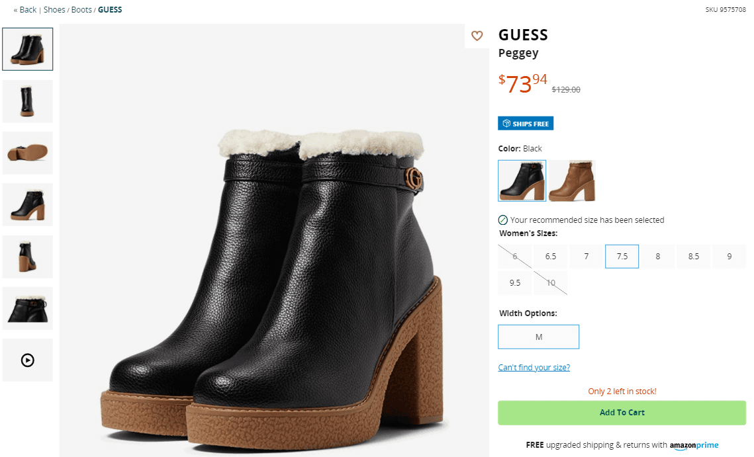Click the crossed-out size 6 option
The image size is (754, 457).
[x=514, y=256]
